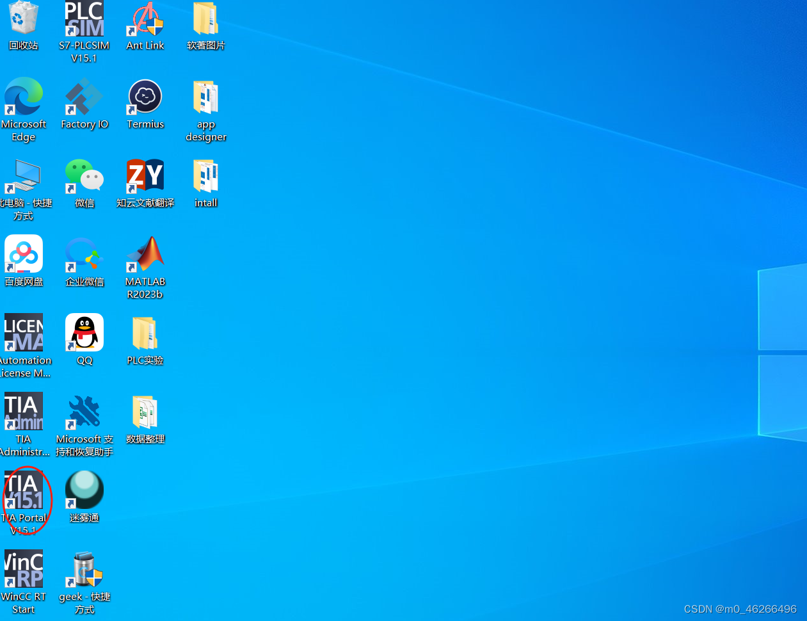Click the Termius shortcut icon

click(x=145, y=96)
